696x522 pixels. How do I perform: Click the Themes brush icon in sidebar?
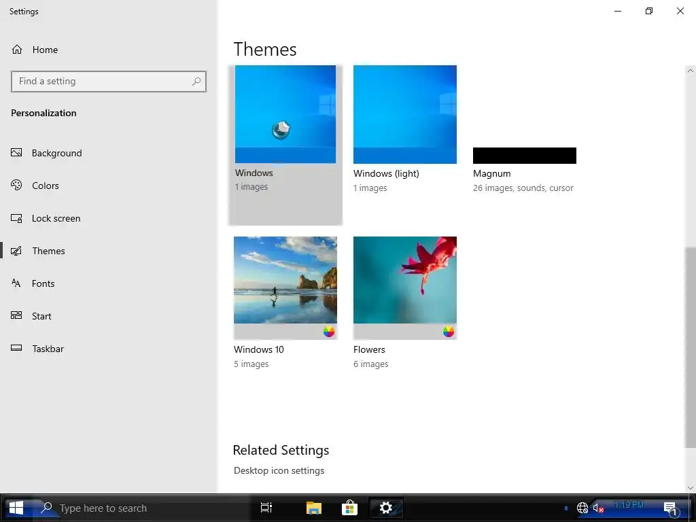pos(16,251)
